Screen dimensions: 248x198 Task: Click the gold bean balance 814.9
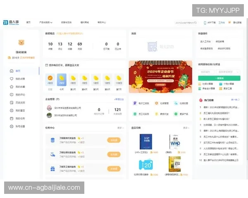tap(14, 58)
